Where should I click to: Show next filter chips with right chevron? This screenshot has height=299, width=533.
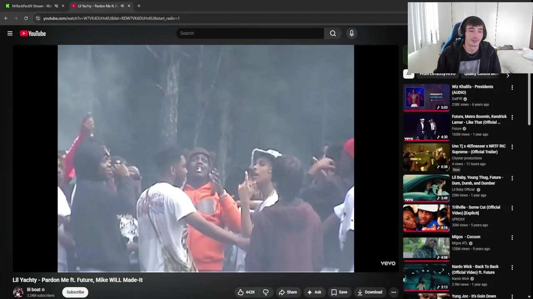click(x=508, y=76)
